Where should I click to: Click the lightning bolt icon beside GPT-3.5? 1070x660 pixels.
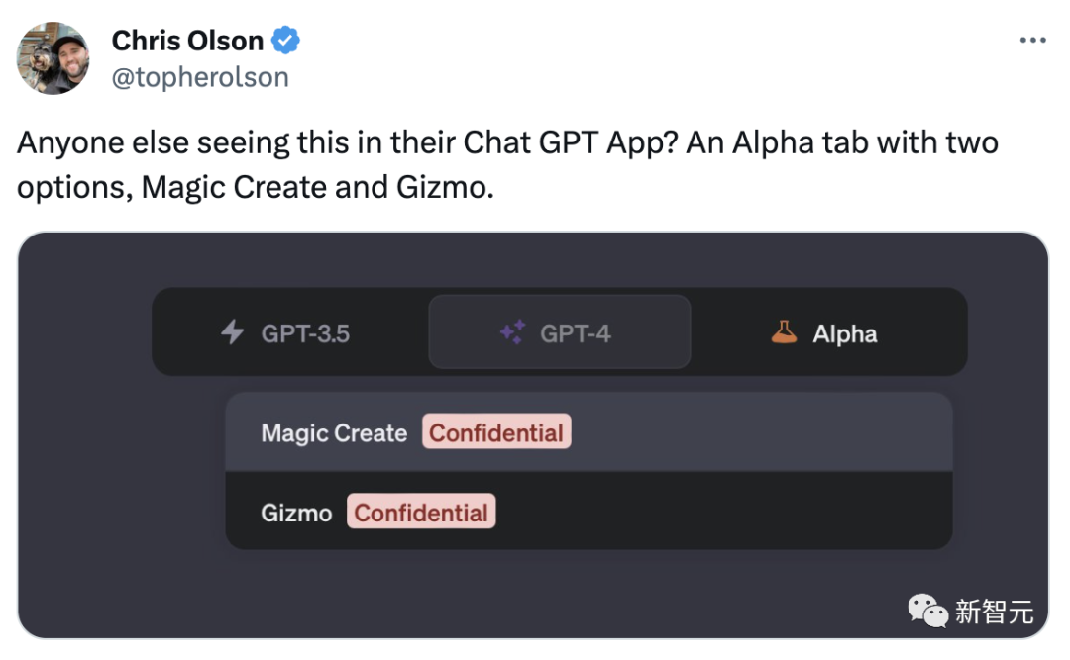(232, 332)
